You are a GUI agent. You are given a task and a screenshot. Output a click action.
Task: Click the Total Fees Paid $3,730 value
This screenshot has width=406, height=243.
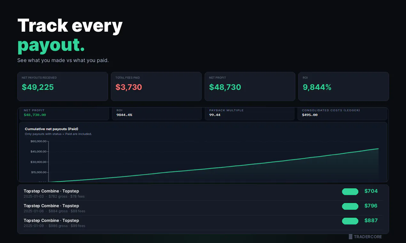[129, 87]
